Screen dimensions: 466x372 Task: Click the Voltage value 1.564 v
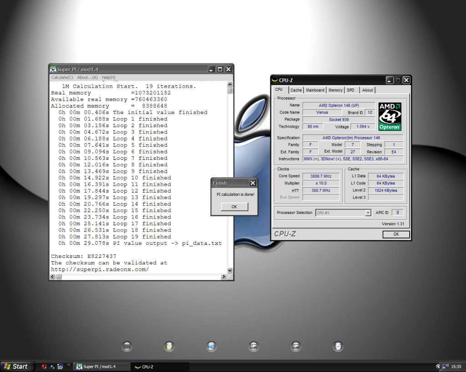tap(363, 127)
